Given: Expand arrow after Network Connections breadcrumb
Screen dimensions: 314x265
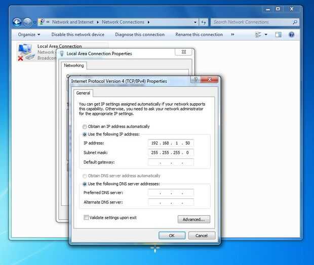Looking at the screenshot, I should point(148,22).
